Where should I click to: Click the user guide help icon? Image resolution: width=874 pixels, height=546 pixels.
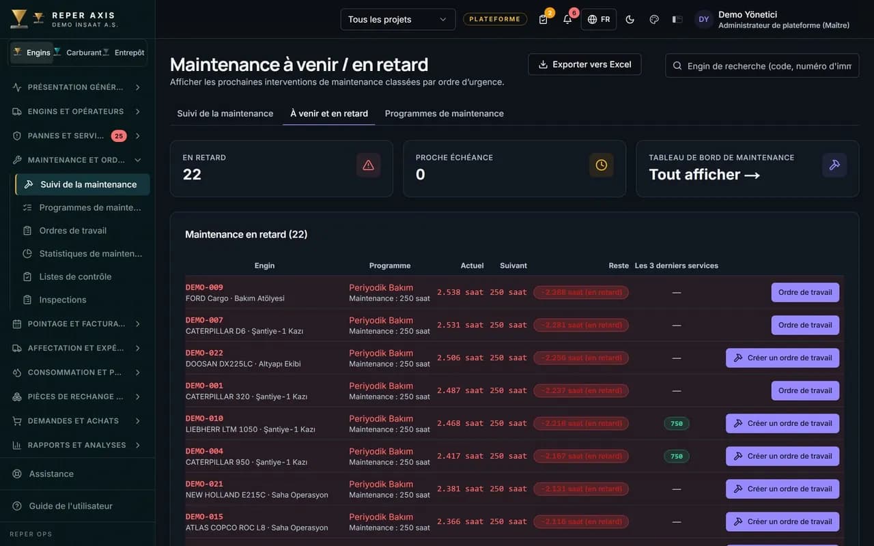(x=17, y=506)
